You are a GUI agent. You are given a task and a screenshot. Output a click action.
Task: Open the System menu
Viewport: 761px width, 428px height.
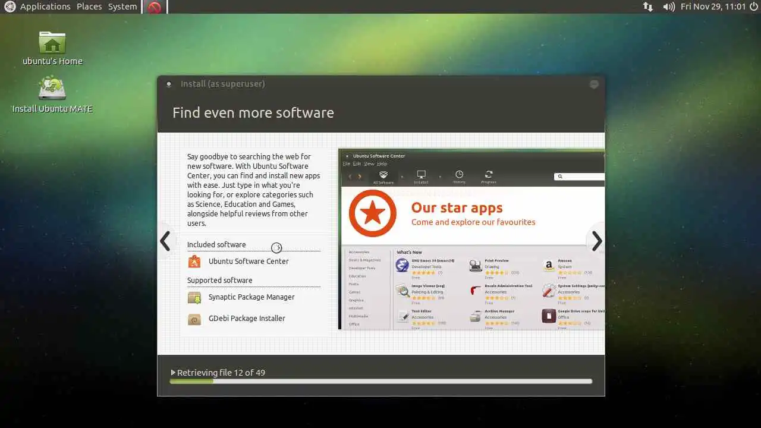122,7
